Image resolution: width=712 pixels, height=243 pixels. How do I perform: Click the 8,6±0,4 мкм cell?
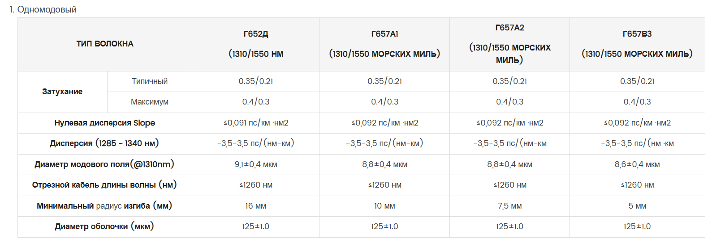(637, 164)
